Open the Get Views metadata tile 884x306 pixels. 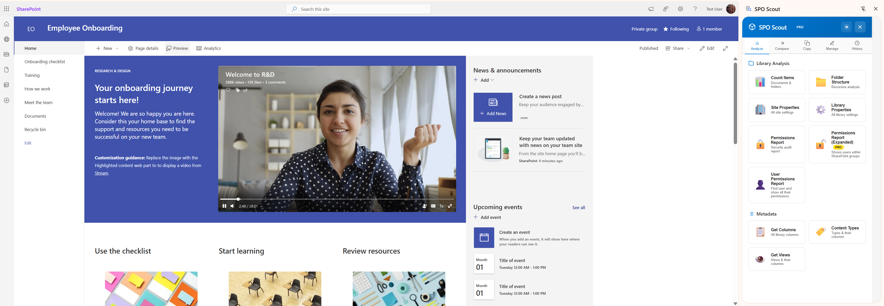point(776,259)
